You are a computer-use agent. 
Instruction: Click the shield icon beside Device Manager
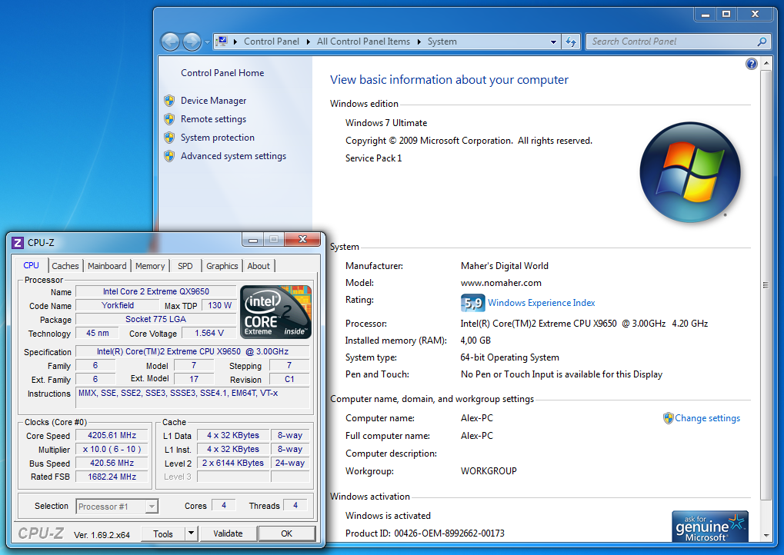[169, 101]
